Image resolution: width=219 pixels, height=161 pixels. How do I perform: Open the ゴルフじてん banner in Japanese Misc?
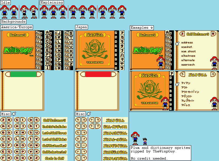pos(115,120)
